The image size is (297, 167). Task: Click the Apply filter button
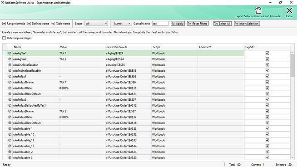pos(178,24)
